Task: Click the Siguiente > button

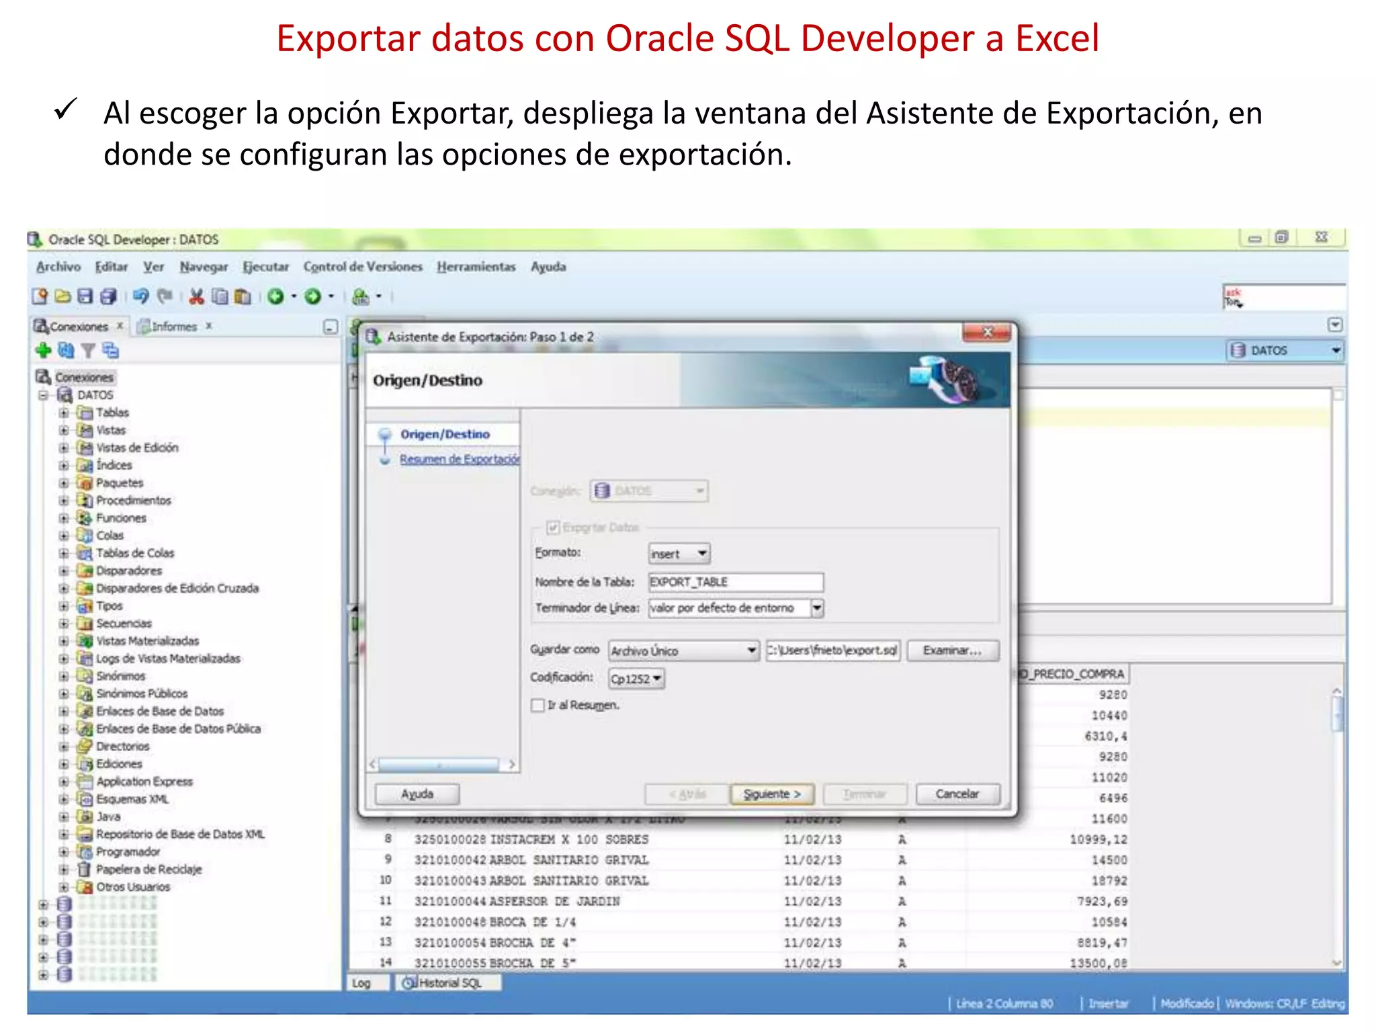Action: 772,794
